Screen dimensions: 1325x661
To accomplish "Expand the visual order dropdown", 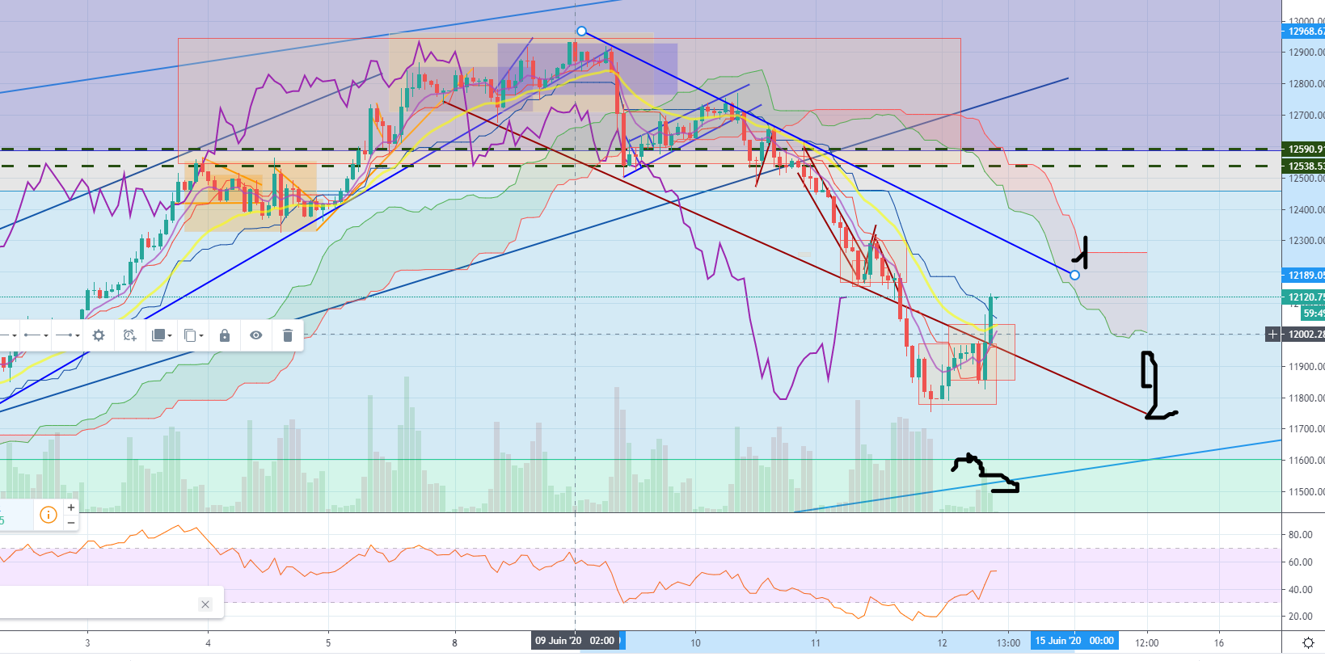I will point(162,335).
